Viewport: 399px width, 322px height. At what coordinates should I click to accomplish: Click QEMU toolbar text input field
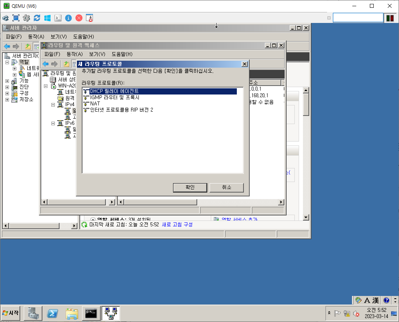(x=358, y=18)
